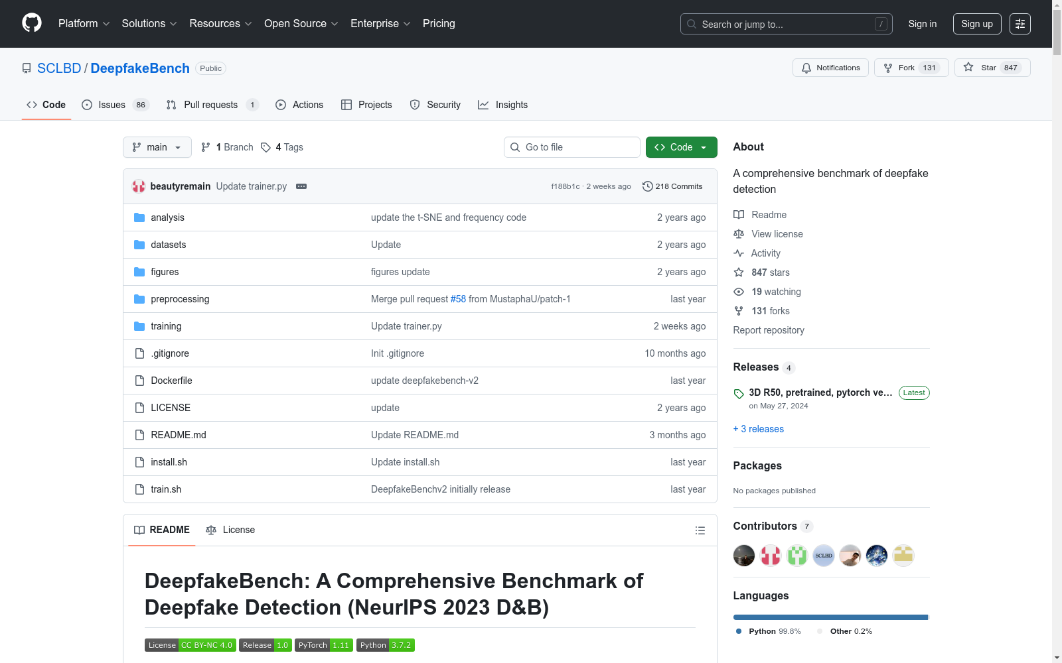The image size is (1062, 663).
Task: Click the training folder icon
Action: (x=139, y=326)
